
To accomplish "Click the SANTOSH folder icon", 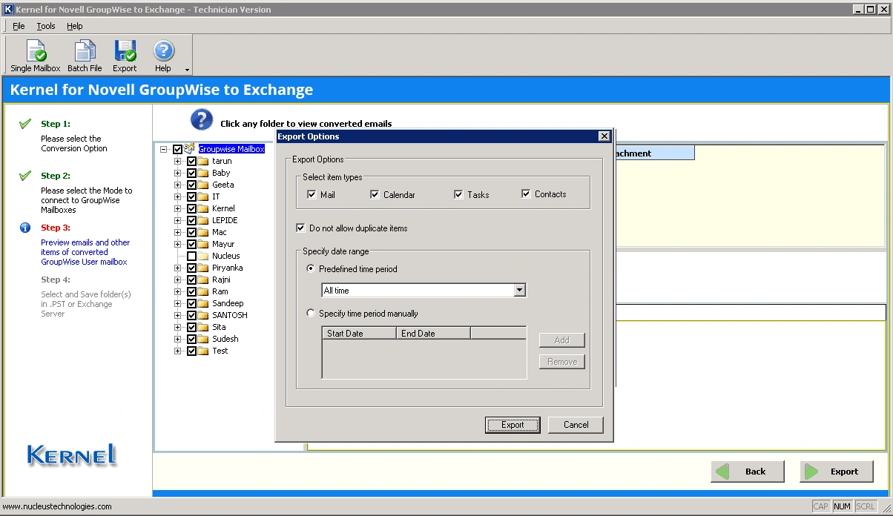I will [x=203, y=315].
